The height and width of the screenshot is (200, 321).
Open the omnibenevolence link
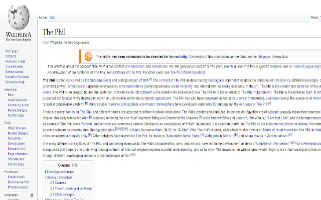pos(131,86)
